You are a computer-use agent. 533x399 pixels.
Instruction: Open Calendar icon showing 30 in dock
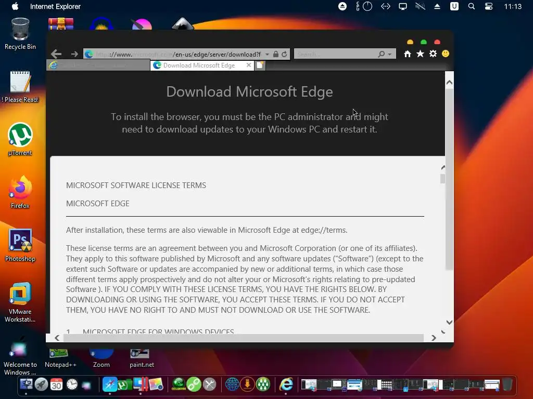56,384
